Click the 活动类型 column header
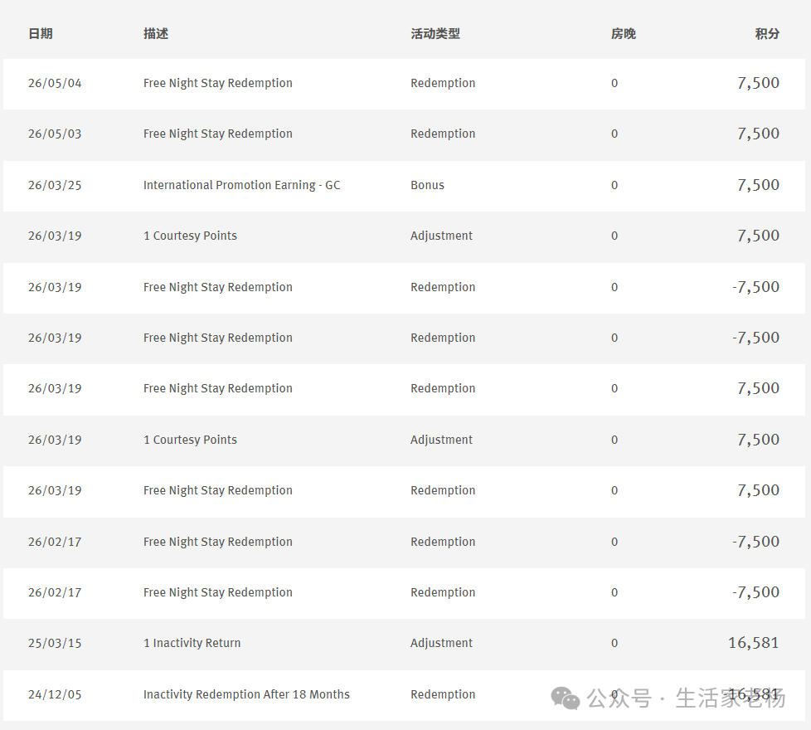This screenshot has height=730, width=811. [x=435, y=34]
